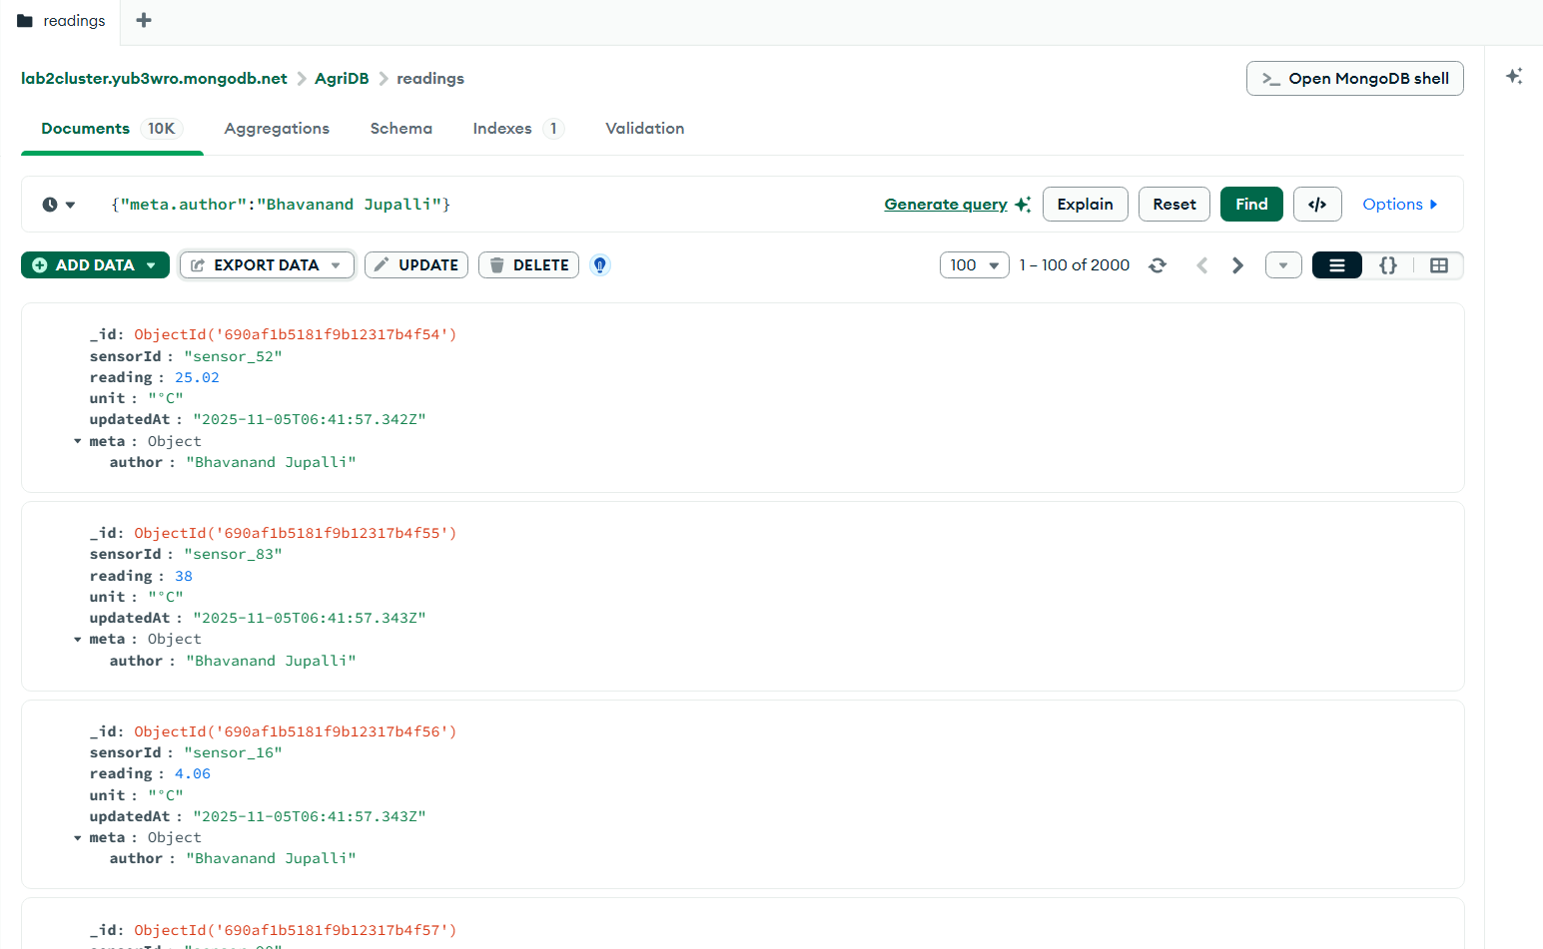Refresh the document results
Viewport: 1543px width, 949px height.
1157,265
